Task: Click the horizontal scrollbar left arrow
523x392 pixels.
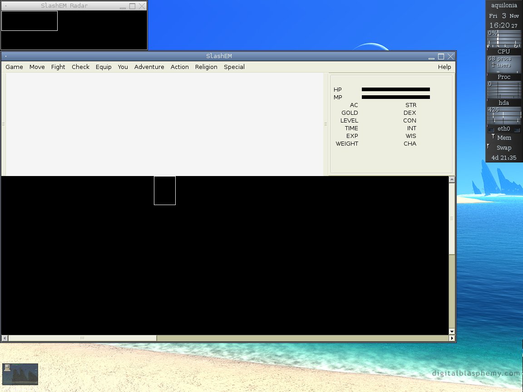Action: pyautogui.click(x=5, y=338)
